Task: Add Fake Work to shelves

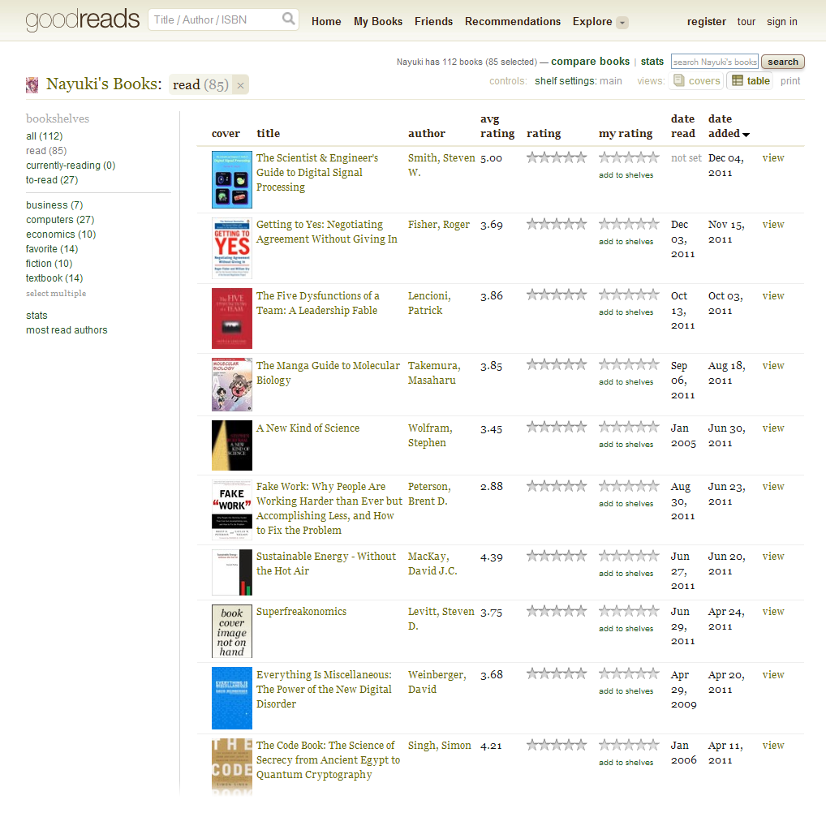Action: point(626,504)
